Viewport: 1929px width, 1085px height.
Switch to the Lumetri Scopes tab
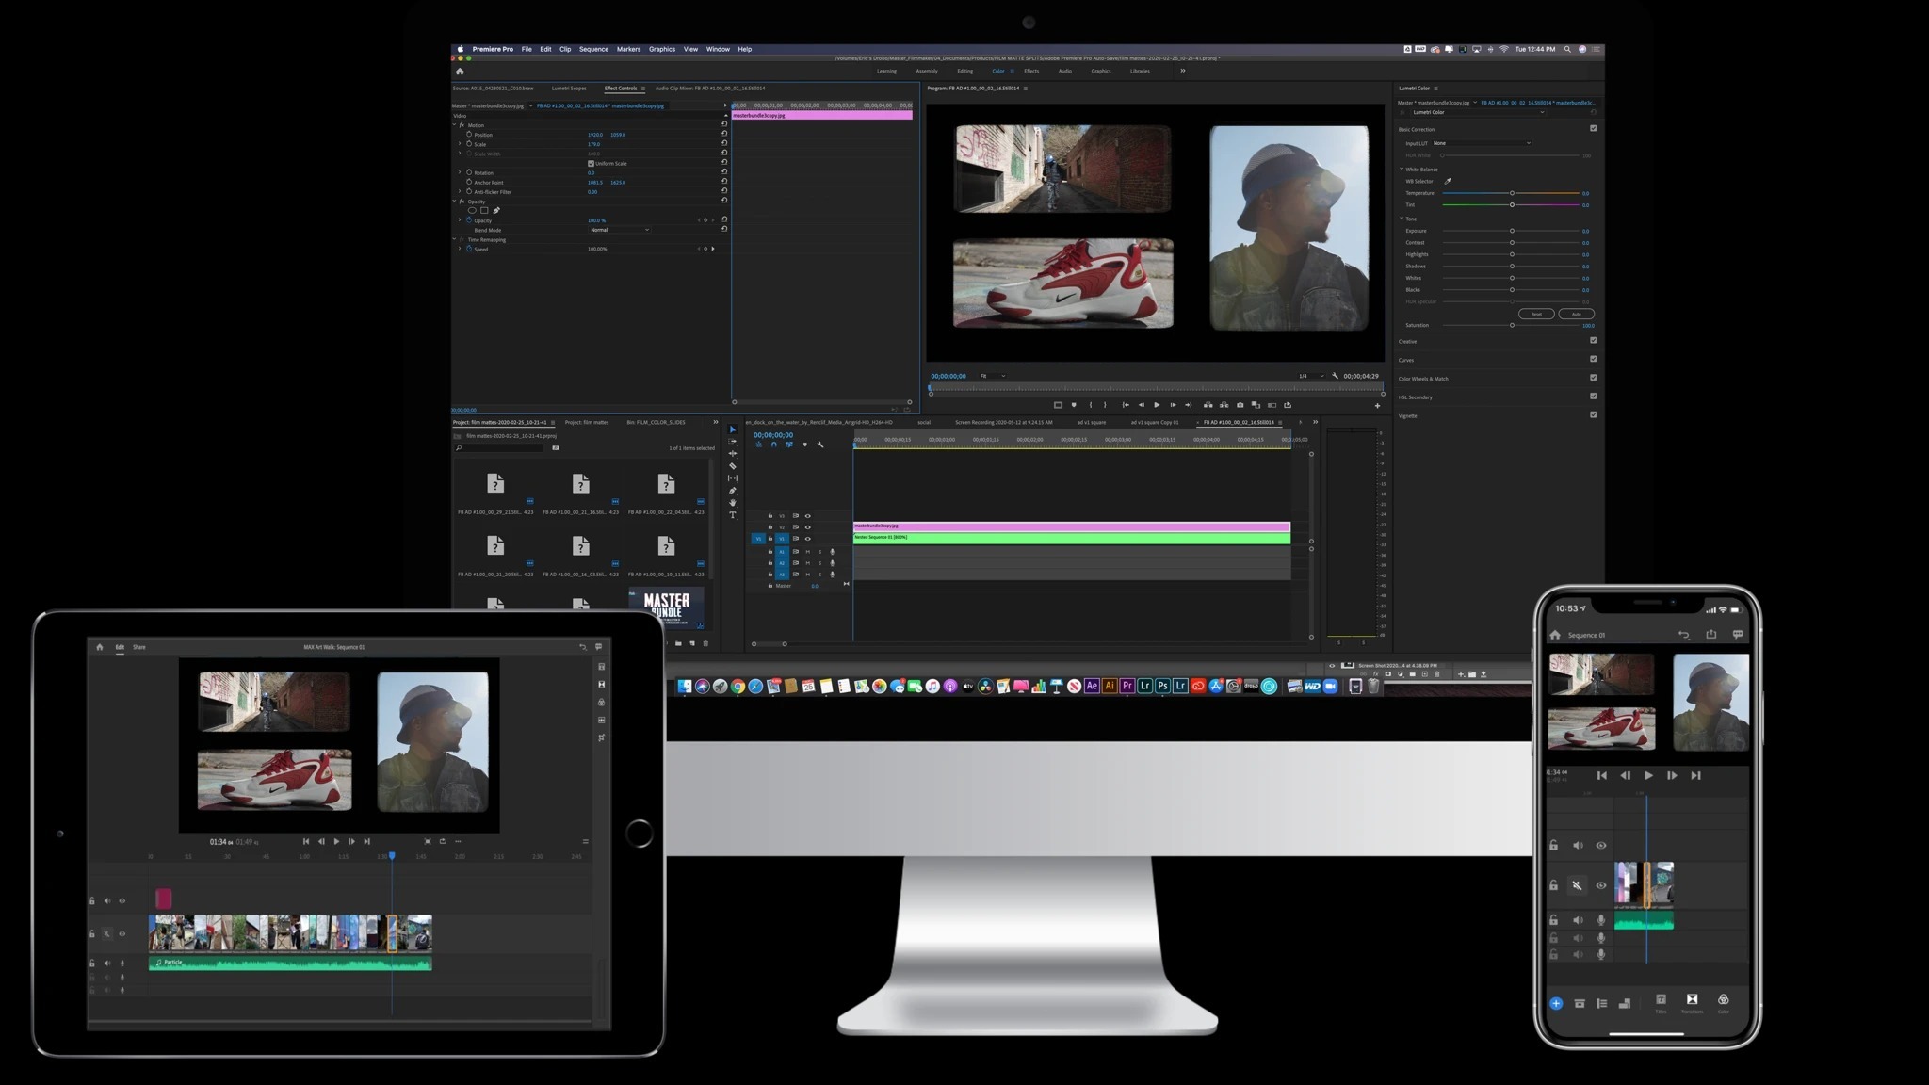click(x=568, y=89)
